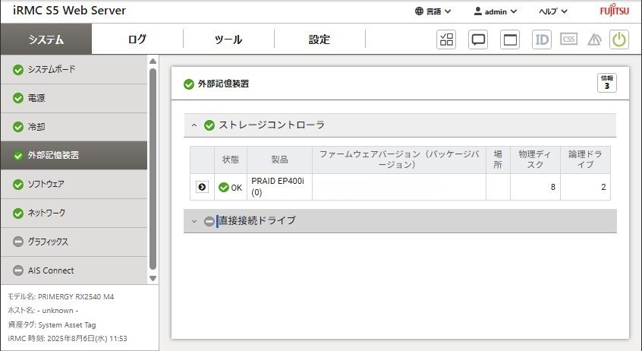Click the 情報 3 info badge
The height and width of the screenshot is (351, 642).
click(606, 83)
